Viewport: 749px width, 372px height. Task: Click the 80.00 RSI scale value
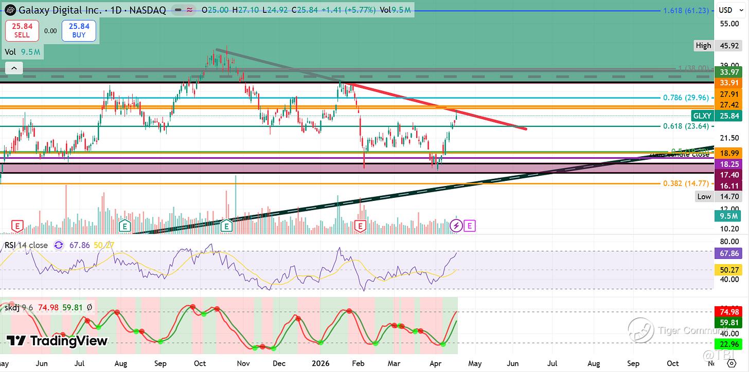click(x=729, y=241)
